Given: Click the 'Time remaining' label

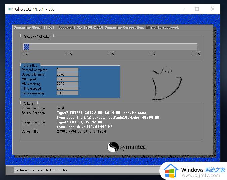Looking at the screenshot, I should pos(33,93).
